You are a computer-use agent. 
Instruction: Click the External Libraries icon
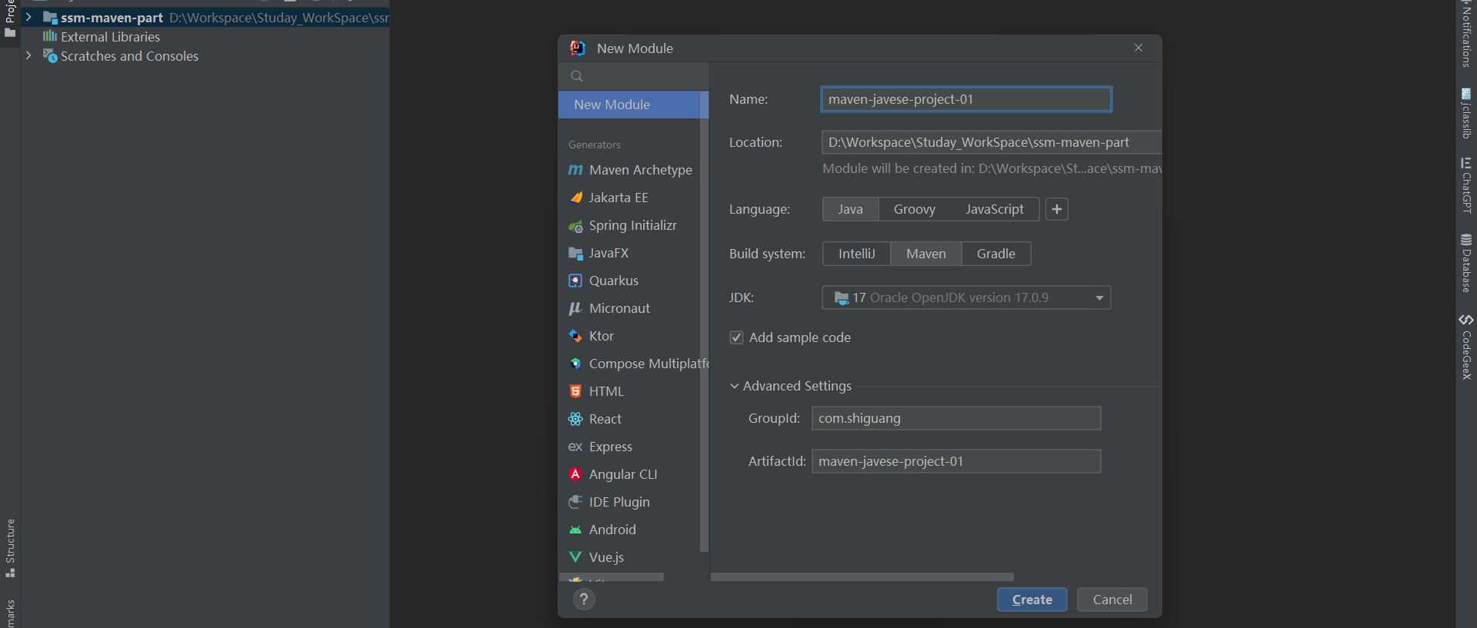click(x=50, y=36)
